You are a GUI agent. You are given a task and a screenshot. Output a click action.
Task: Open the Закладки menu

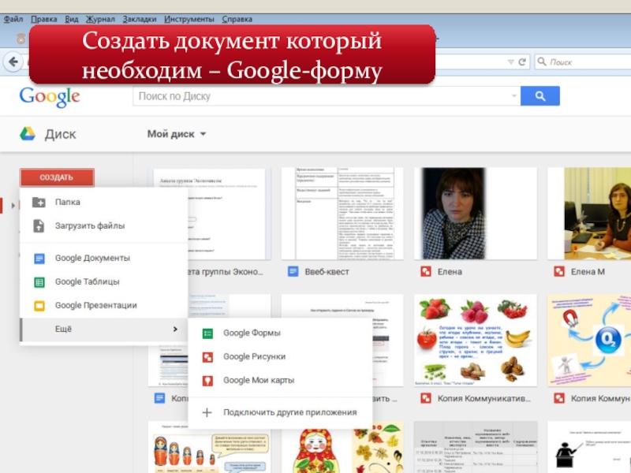[x=140, y=19]
